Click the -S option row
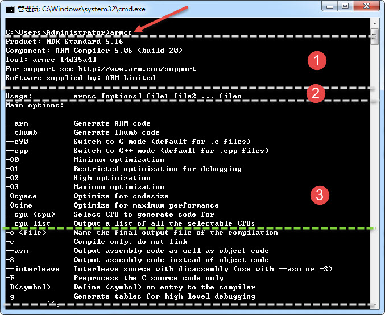 137,260
